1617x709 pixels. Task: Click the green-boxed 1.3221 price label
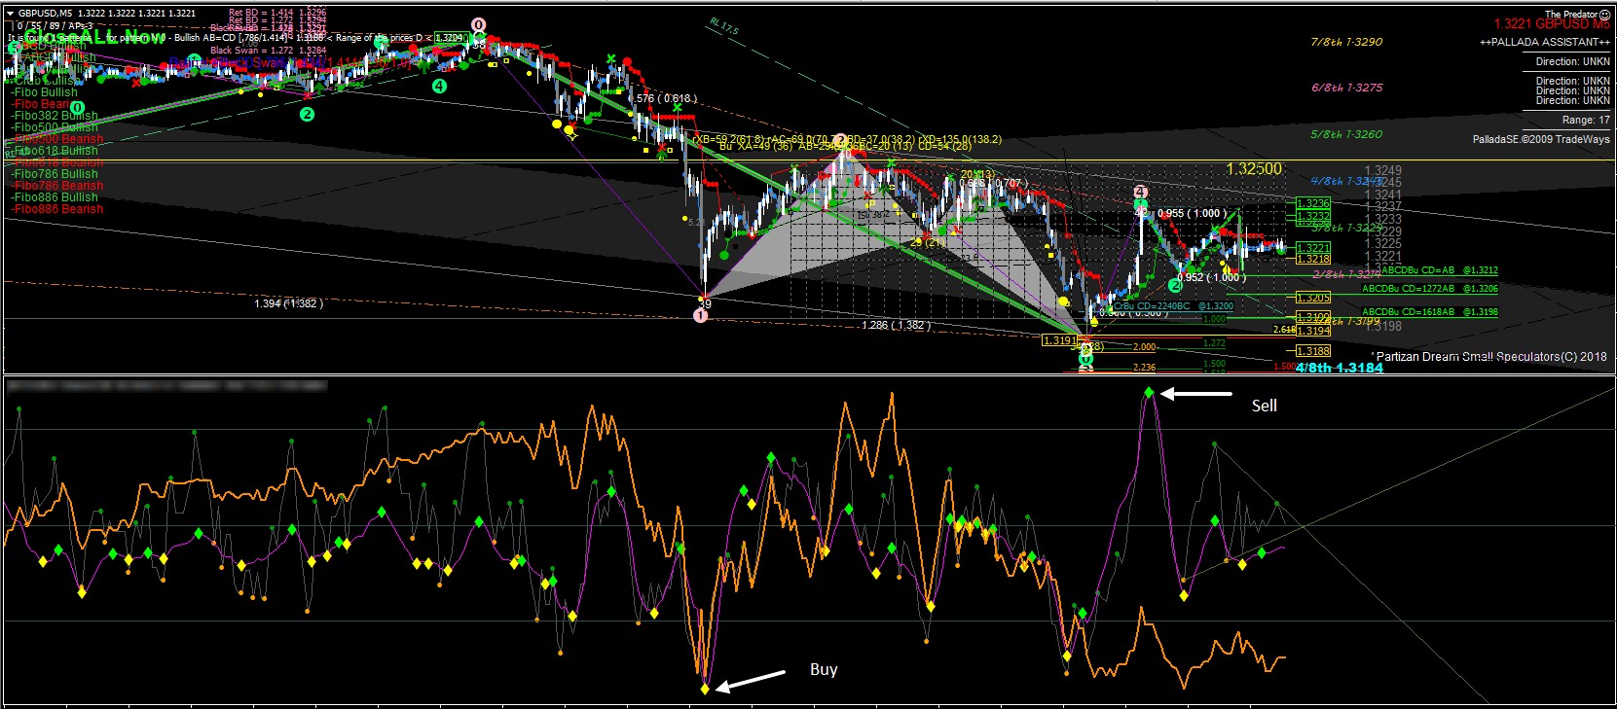pyautogui.click(x=1313, y=249)
